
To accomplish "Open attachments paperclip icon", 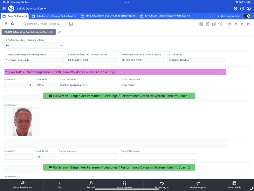I will pos(60,32).
